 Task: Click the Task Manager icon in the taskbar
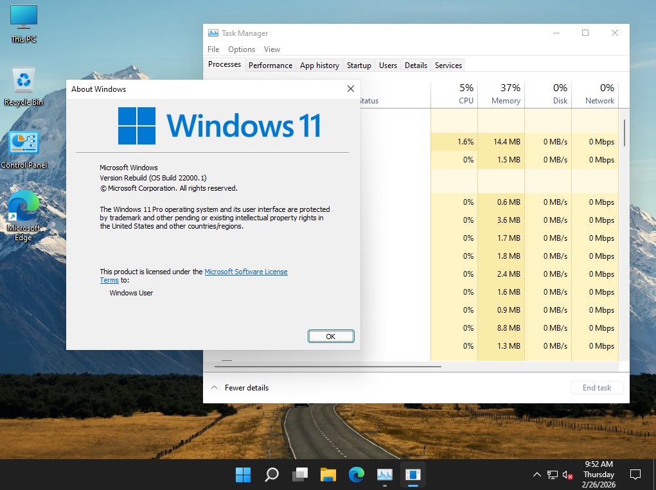click(384, 475)
